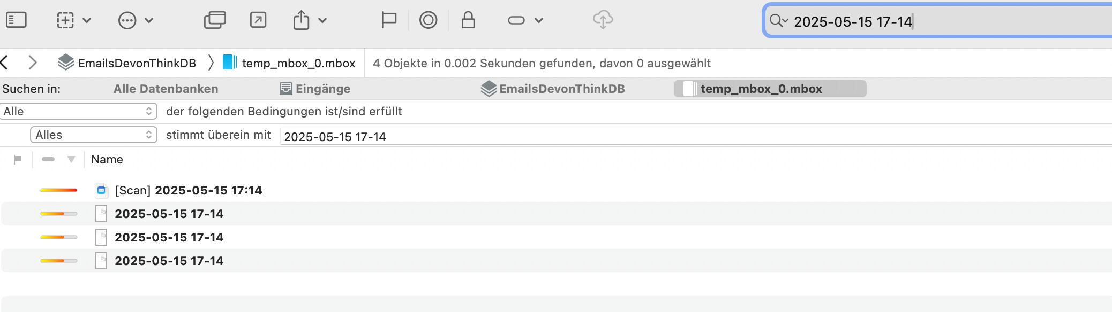
Task: Open the 'Alle' conditions dropdown
Action: [79, 111]
